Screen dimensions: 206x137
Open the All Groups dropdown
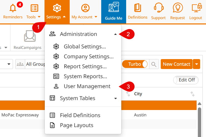pyautogui.click(x=30, y=64)
